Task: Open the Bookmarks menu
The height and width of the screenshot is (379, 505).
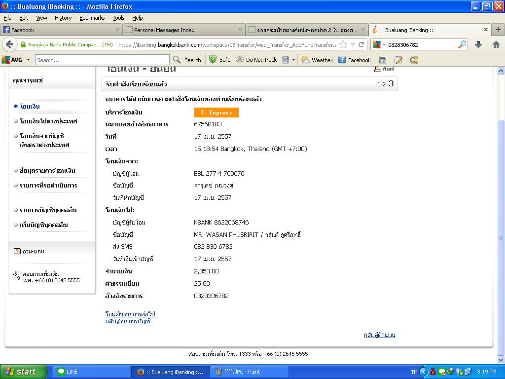Action: (92, 18)
